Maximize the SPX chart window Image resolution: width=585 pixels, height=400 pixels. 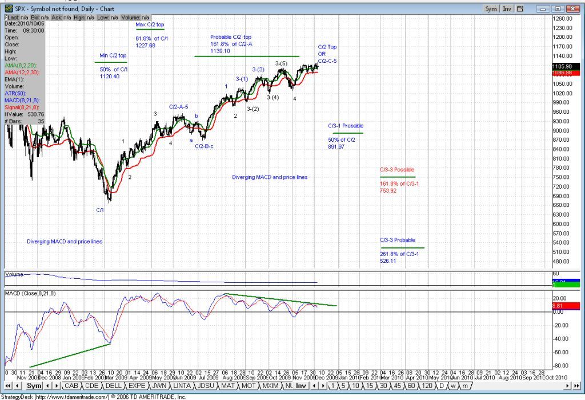[x=558, y=9]
